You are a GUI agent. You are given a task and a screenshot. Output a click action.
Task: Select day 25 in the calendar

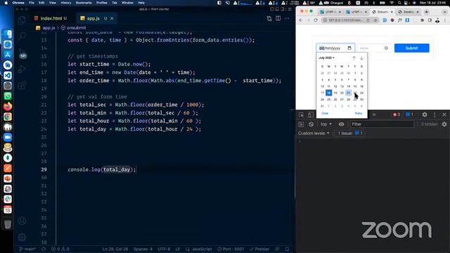click(328, 99)
